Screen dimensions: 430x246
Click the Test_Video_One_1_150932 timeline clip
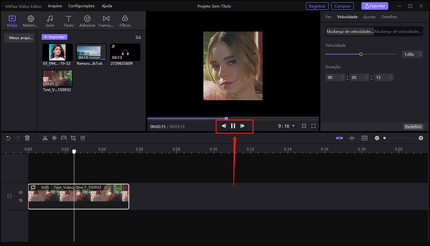tap(78, 196)
